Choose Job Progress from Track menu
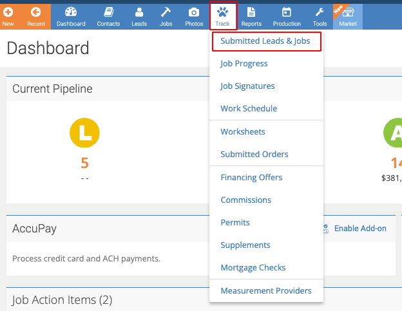402x311 pixels. pos(244,64)
